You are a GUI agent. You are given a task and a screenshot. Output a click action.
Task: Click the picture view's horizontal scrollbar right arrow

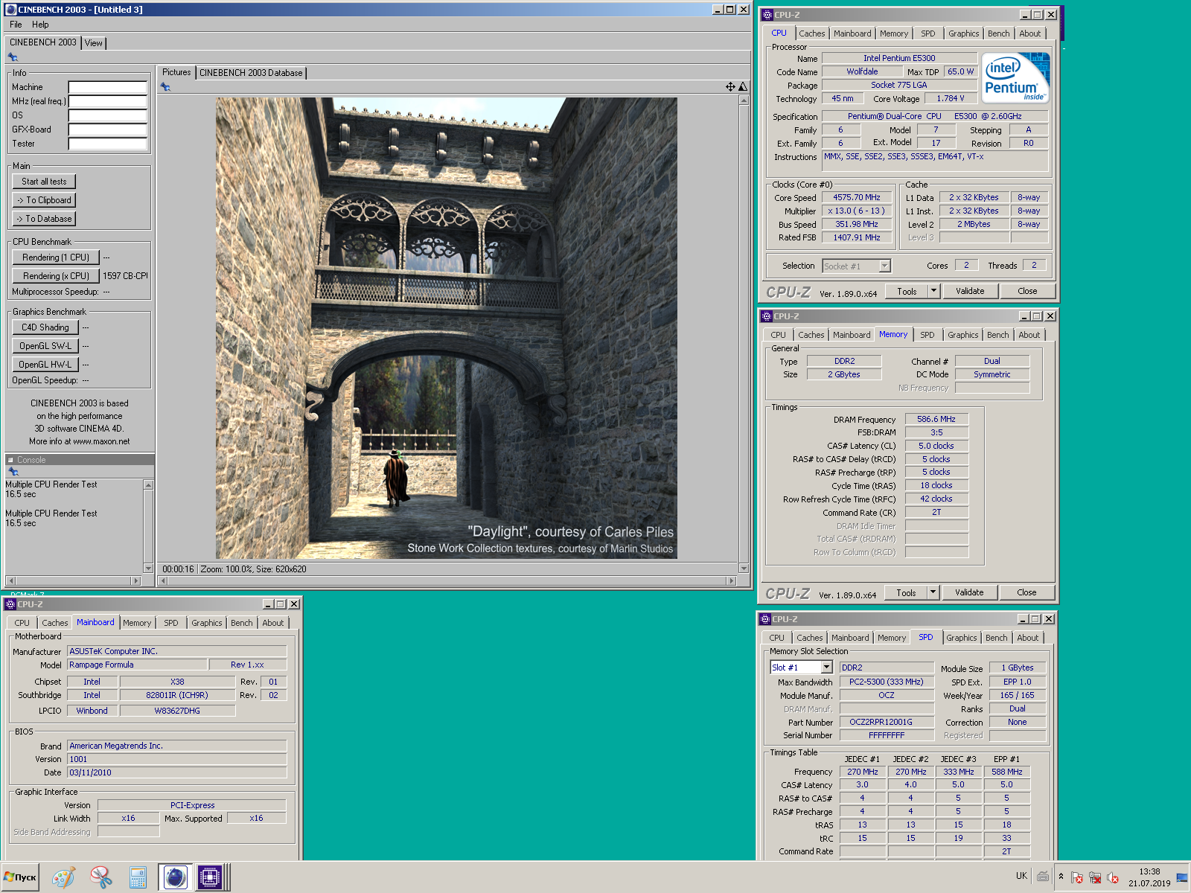(x=731, y=580)
